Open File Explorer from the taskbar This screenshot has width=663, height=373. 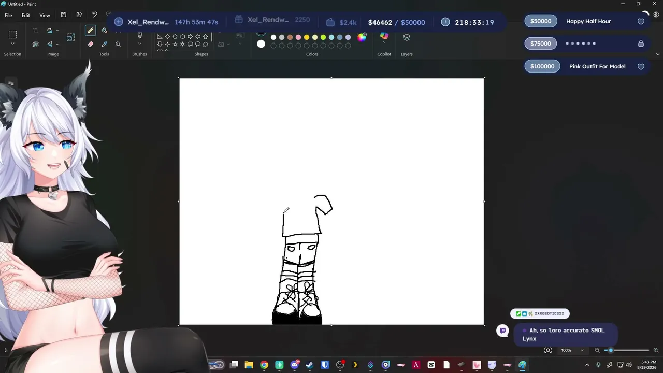pos(249,365)
